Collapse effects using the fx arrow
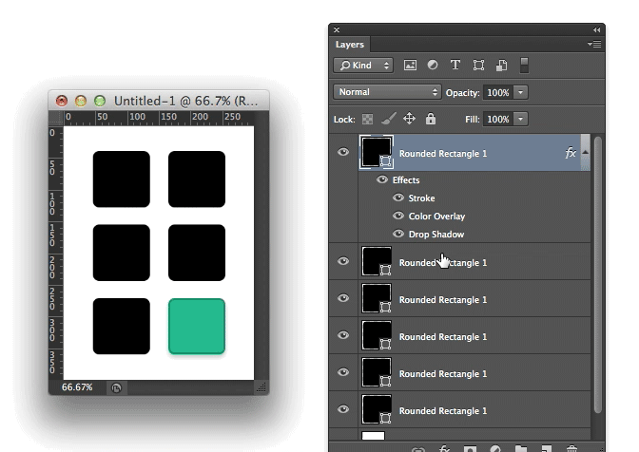The height and width of the screenshot is (452, 639). [585, 152]
